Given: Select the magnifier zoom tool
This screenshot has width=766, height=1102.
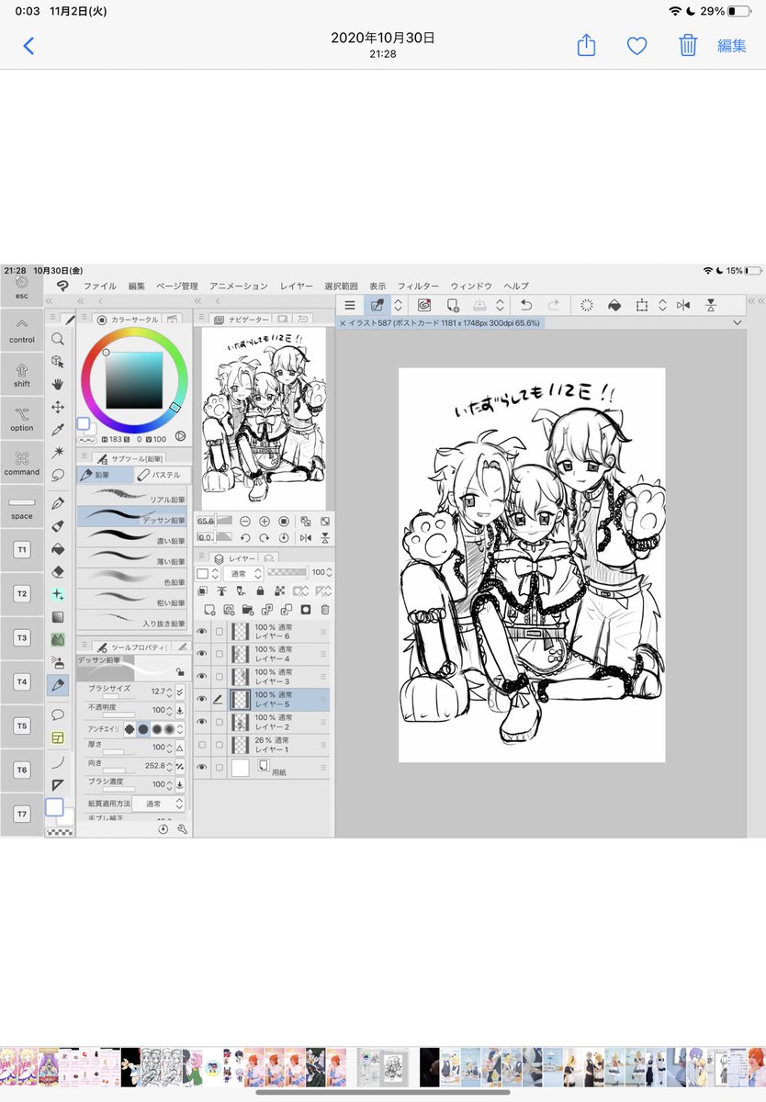Looking at the screenshot, I should tap(58, 339).
